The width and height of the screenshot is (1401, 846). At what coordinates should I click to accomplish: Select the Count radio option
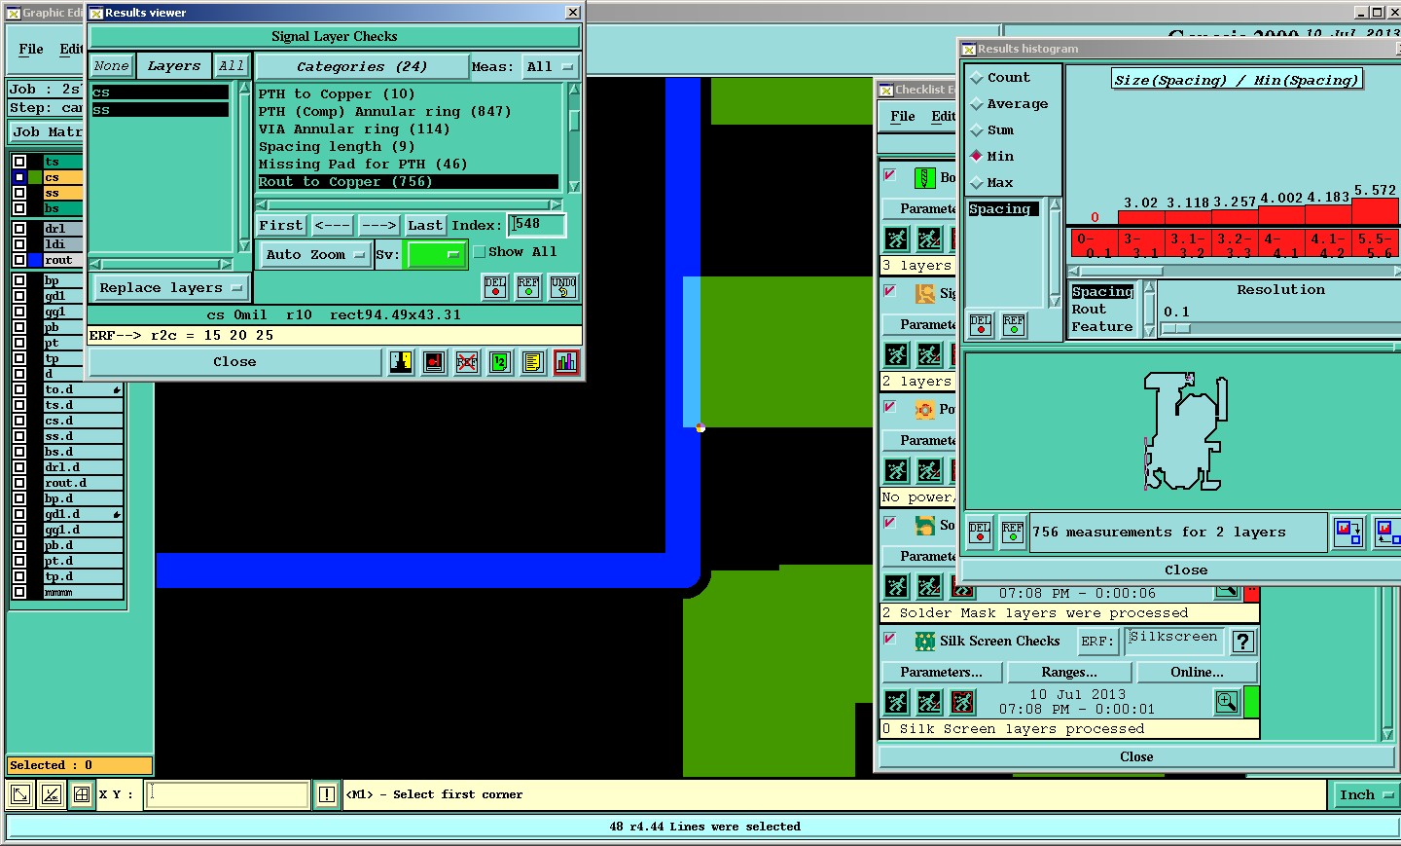(x=977, y=78)
